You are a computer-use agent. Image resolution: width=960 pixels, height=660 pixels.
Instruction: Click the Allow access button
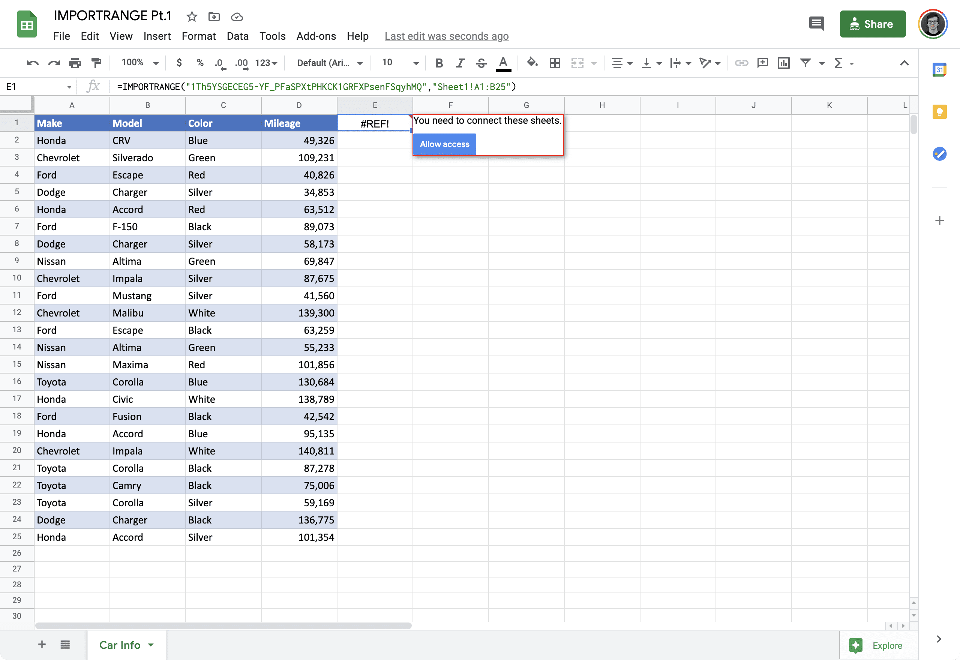444,144
